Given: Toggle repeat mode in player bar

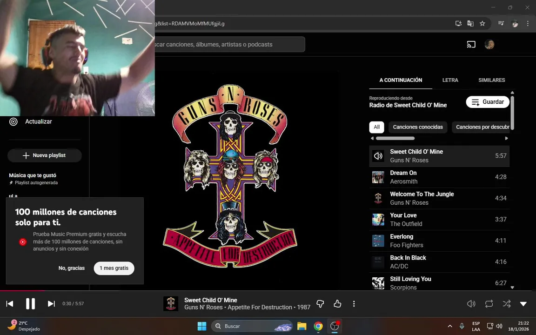Looking at the screenshot, I should 489,303.
